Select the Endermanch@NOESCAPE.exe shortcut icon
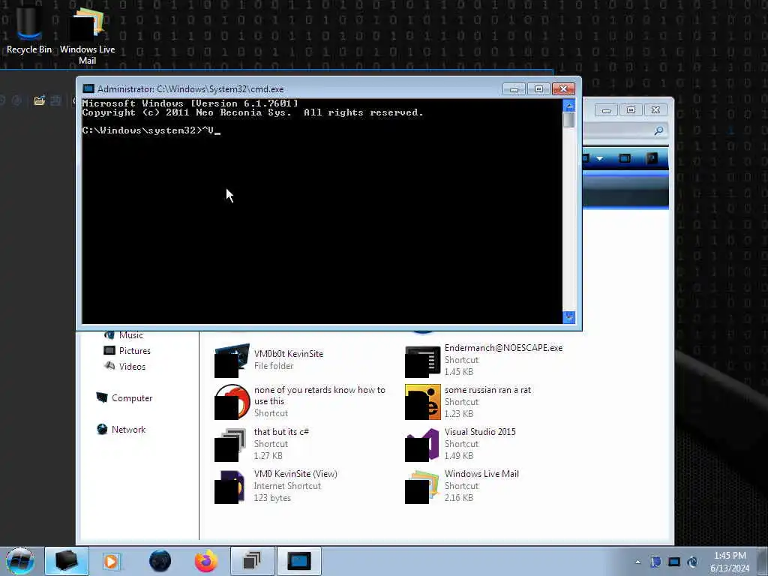This screenshot has width=768, height=576. pos(422,361)
